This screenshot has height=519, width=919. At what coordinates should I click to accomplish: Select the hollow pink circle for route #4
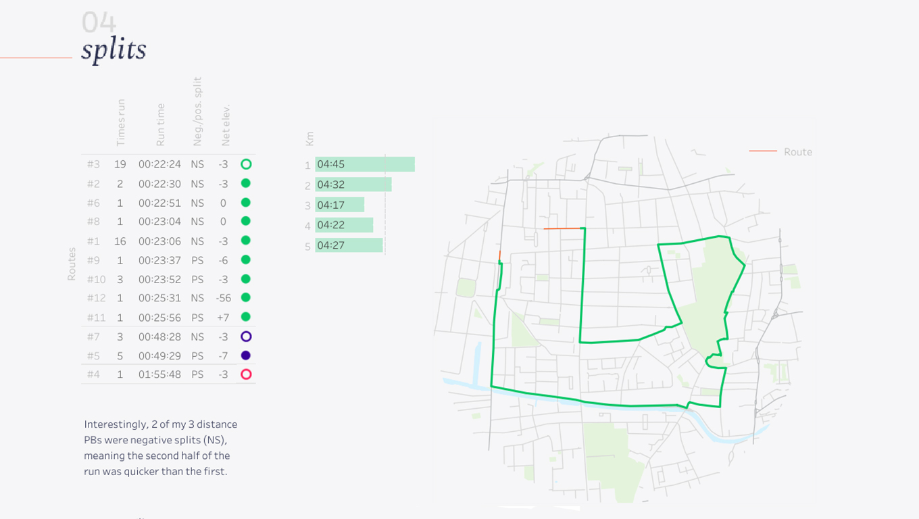(x=246, y=374)
